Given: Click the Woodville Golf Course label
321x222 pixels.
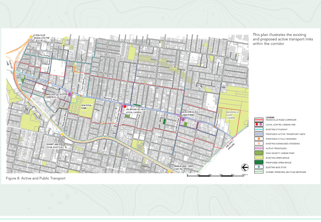Looking at the screenshot, I should 232,115.
